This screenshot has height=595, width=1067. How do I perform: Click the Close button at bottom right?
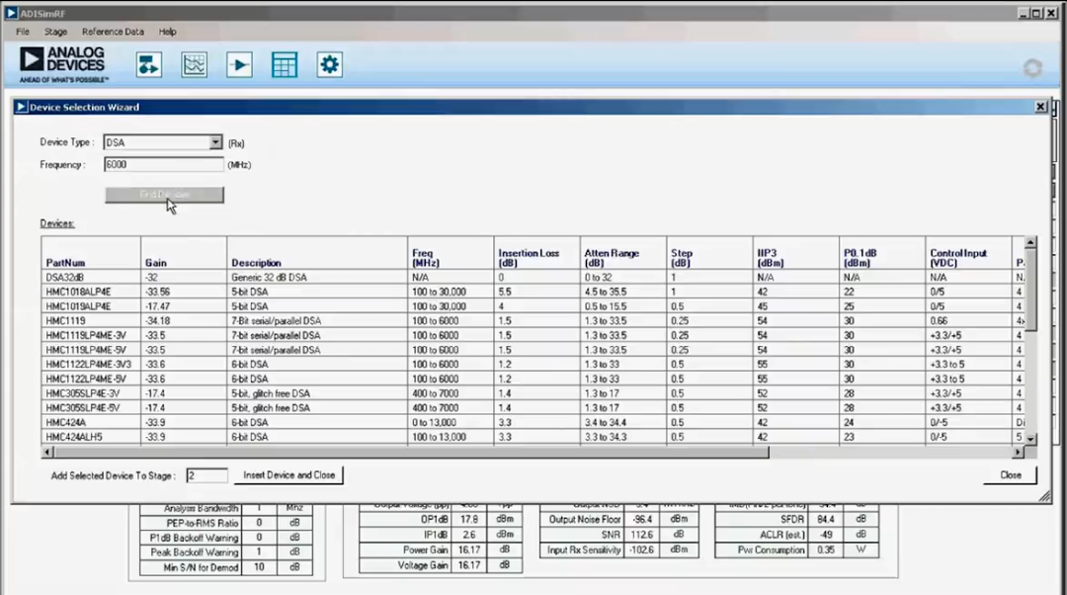point(1010,475)
